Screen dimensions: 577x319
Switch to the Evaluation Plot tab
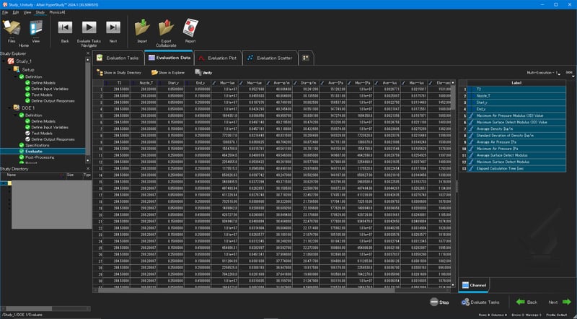[218, 58]
